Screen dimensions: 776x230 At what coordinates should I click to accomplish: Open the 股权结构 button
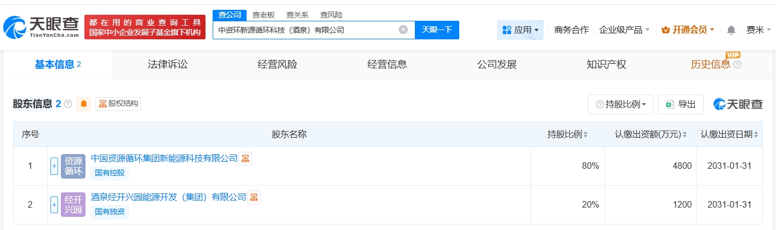tap(118, 104)
